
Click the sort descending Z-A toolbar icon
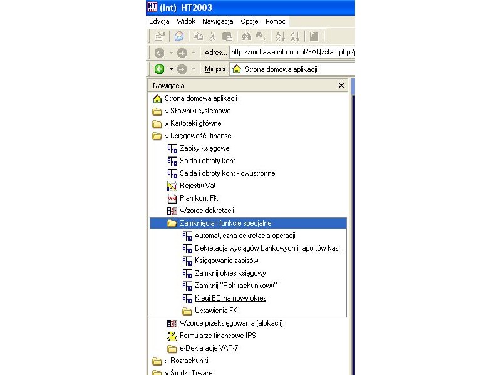(x=294, y=36)
